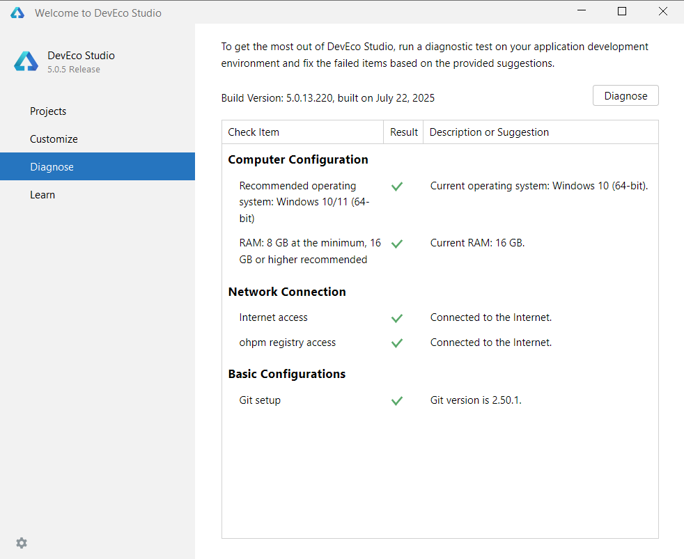Open settings gear icon in sidebar
684x559 pixels.
[x=22, y=543]
